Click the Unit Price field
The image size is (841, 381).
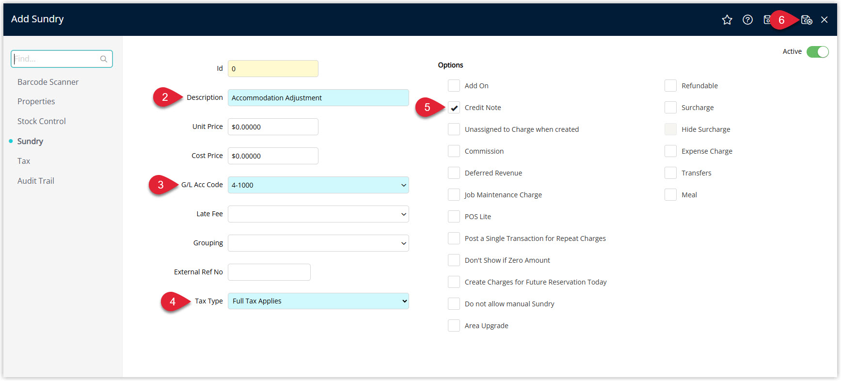[x=273, y=127]
